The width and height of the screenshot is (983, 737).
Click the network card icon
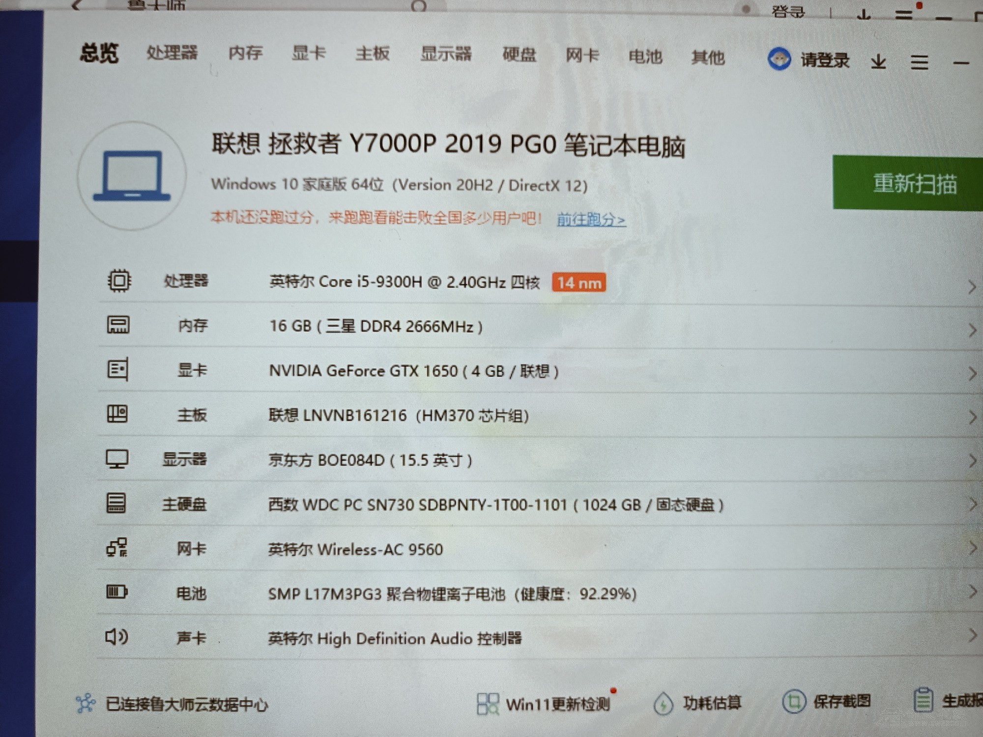coord(117,547)
